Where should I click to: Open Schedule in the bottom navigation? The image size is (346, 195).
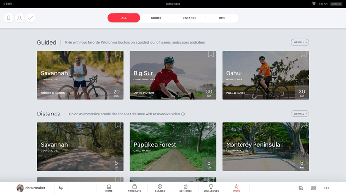click(185, 188)
